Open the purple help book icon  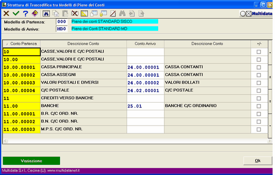[35, 13]
